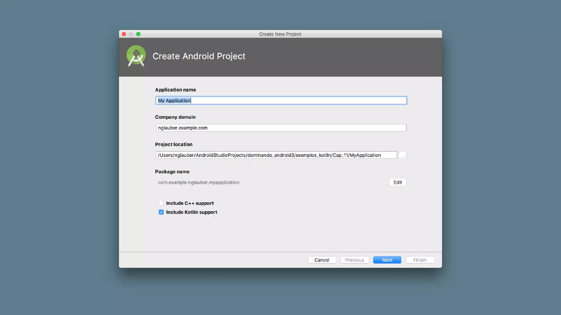Click the com.example.nglauber.myapplication package text

tap(199, 182)
